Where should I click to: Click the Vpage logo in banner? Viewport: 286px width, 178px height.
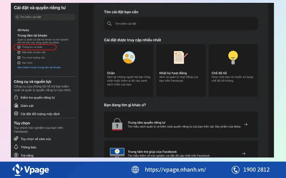tap(31, 170)
